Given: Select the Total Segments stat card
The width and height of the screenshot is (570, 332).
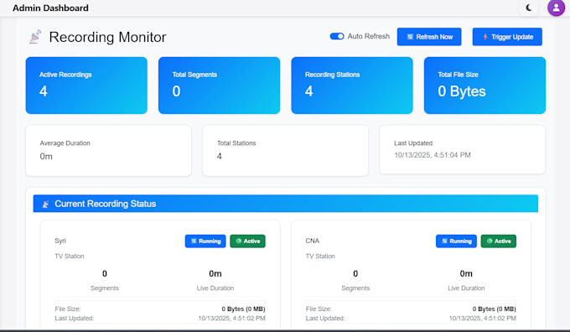Looking at the screenshot, I should pos(220,86).
